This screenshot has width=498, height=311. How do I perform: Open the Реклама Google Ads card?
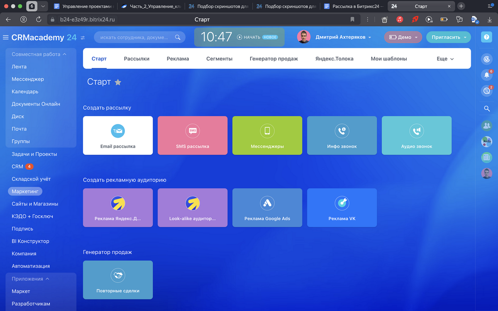(267, 207)
